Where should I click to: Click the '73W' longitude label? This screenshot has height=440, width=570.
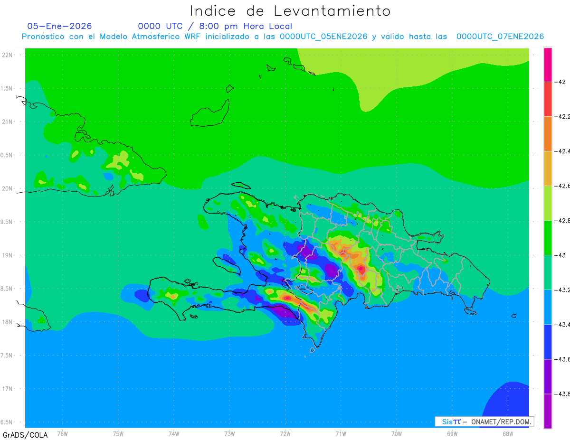(x=229, y=433)
